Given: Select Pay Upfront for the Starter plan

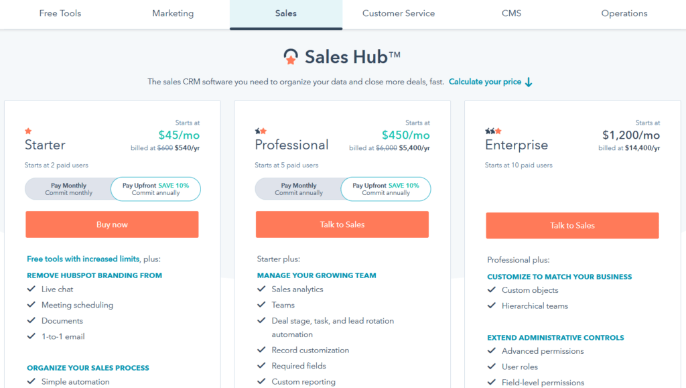Looking at the screenshot, I should coord(155,189).
